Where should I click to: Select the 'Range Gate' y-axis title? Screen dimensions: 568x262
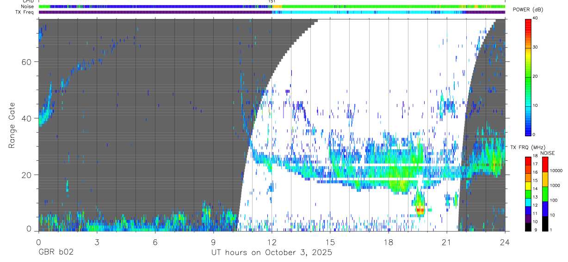point(12,125)
